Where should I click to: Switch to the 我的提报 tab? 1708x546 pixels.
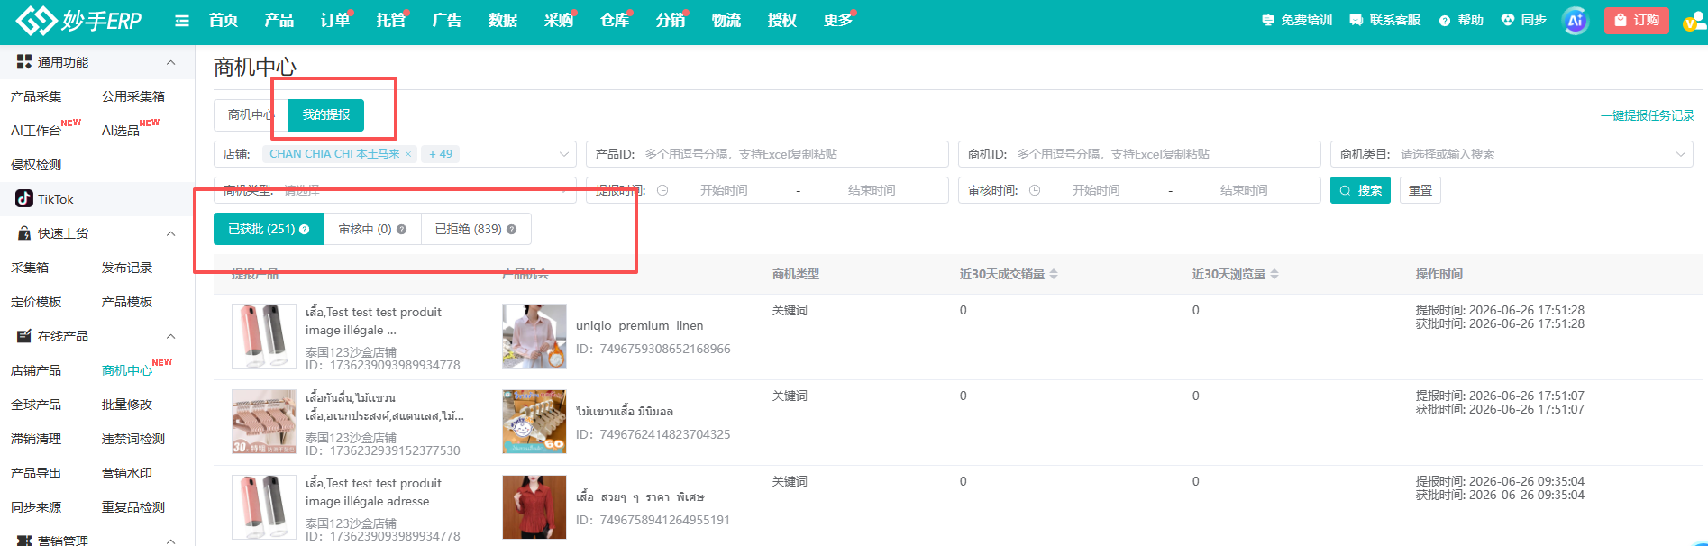tap(326, 114)
